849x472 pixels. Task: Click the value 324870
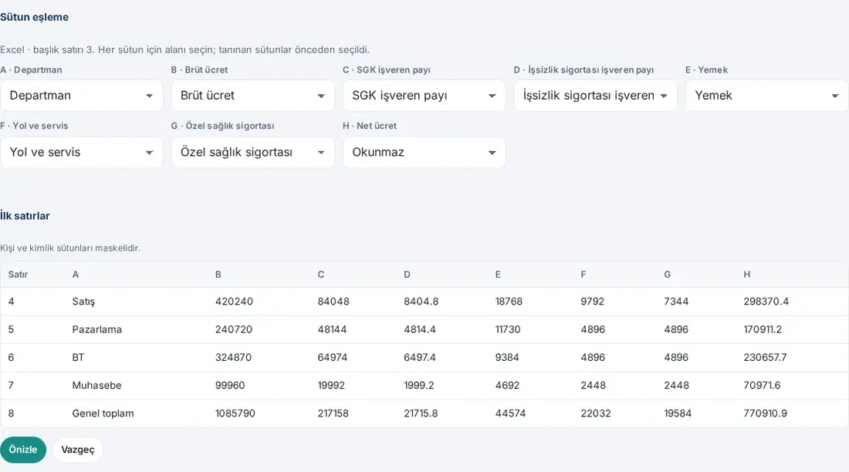tap(233, 358)
